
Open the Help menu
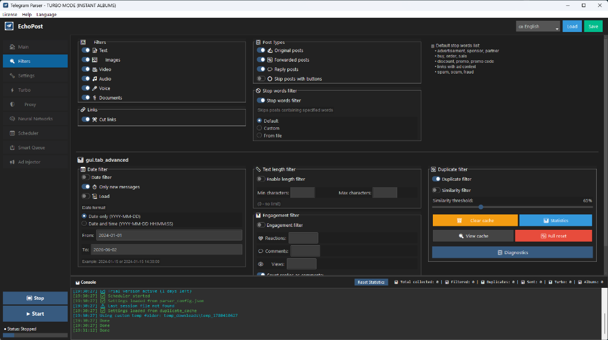(27, 14)
